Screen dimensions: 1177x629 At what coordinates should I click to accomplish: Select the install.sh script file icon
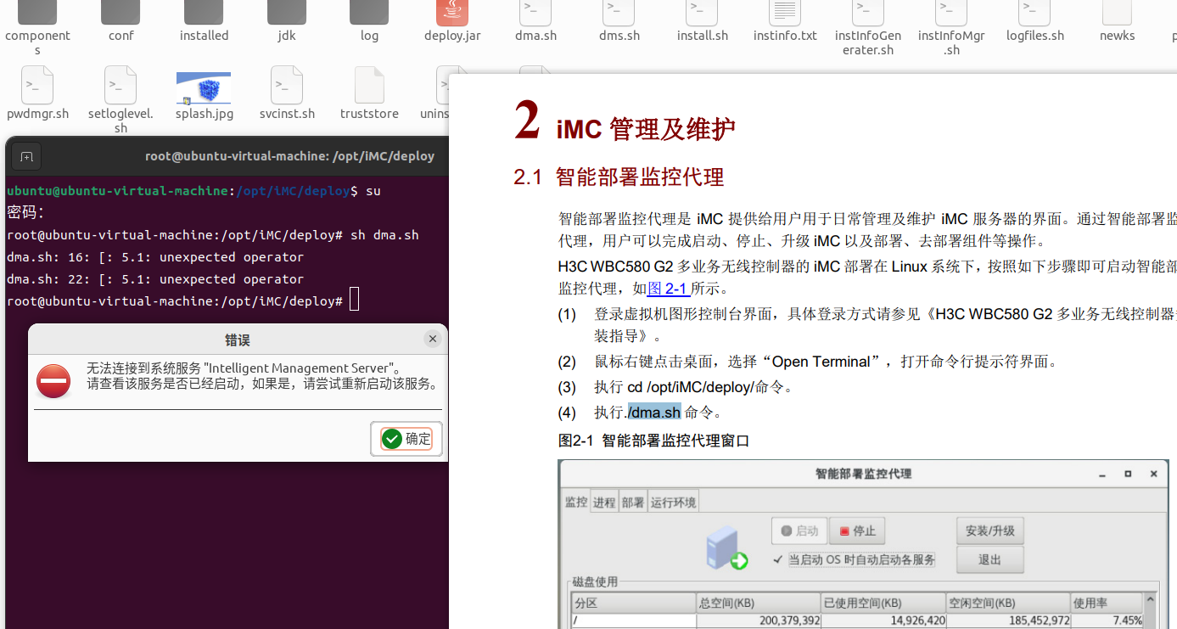(x=702, y=13)
